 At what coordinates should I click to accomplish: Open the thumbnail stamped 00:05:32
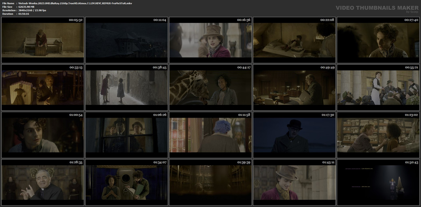click(43, 40)
